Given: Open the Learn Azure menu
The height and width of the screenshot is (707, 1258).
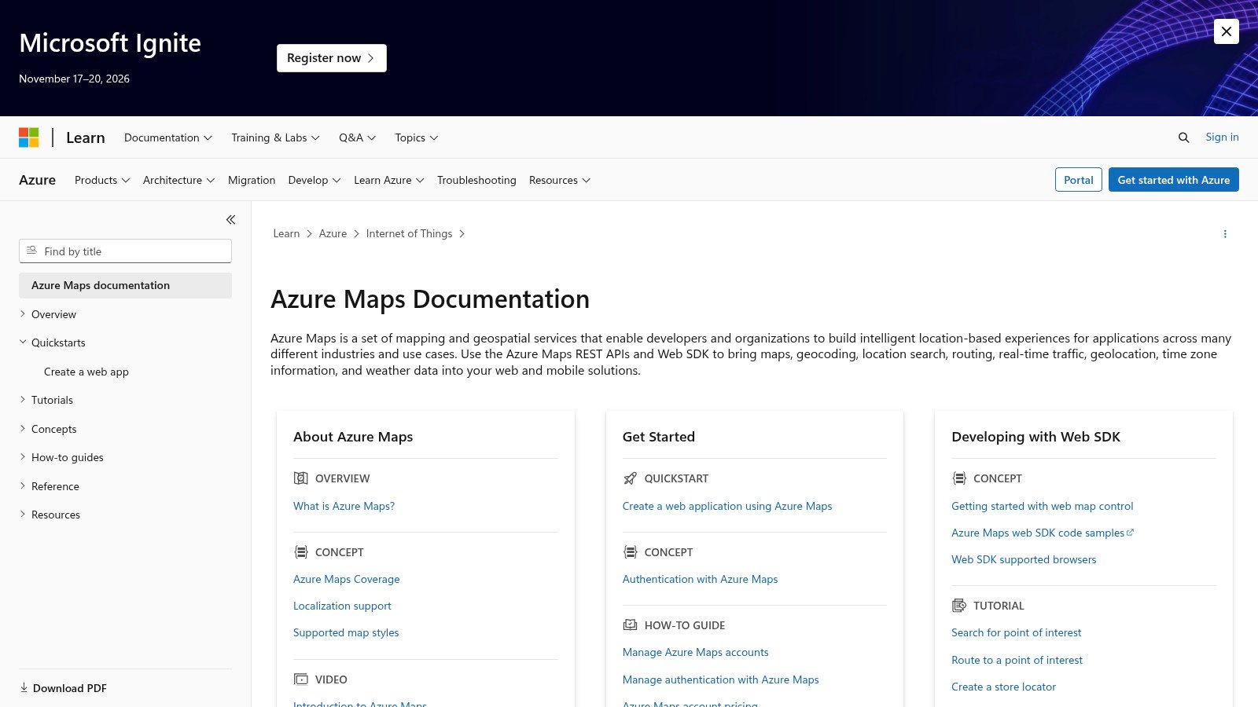Looking at the screenshot, I should click(x=389, y=180).
